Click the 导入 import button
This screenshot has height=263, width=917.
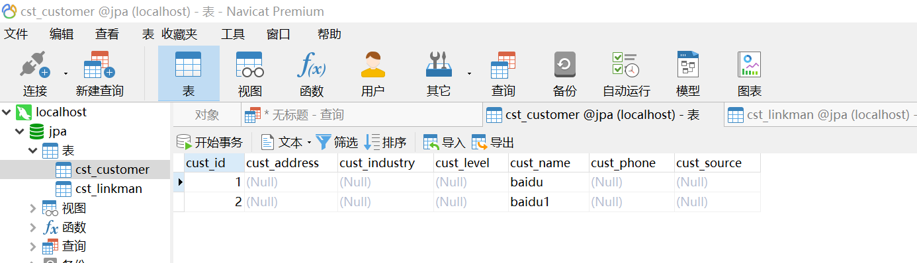click(445, 142)
